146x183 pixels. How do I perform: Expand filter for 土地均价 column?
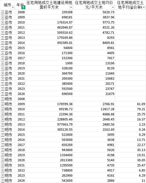coord(113,7)
